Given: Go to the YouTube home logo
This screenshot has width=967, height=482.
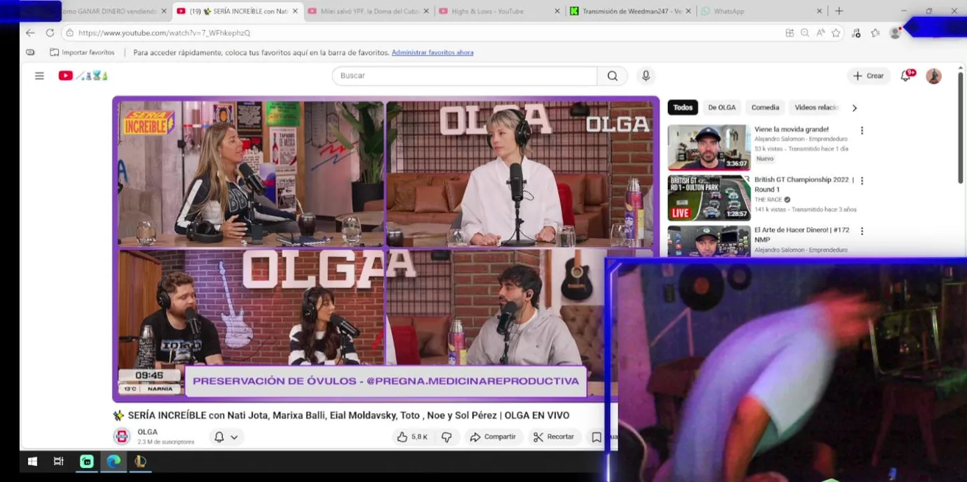Looking at the screenshot, I should 82,76.
